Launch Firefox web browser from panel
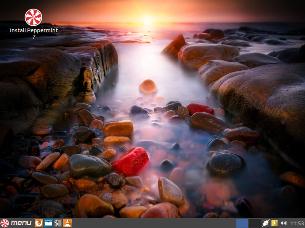This screenshot has height=228, width=305. pyautogui.click(x=39, y=223)
